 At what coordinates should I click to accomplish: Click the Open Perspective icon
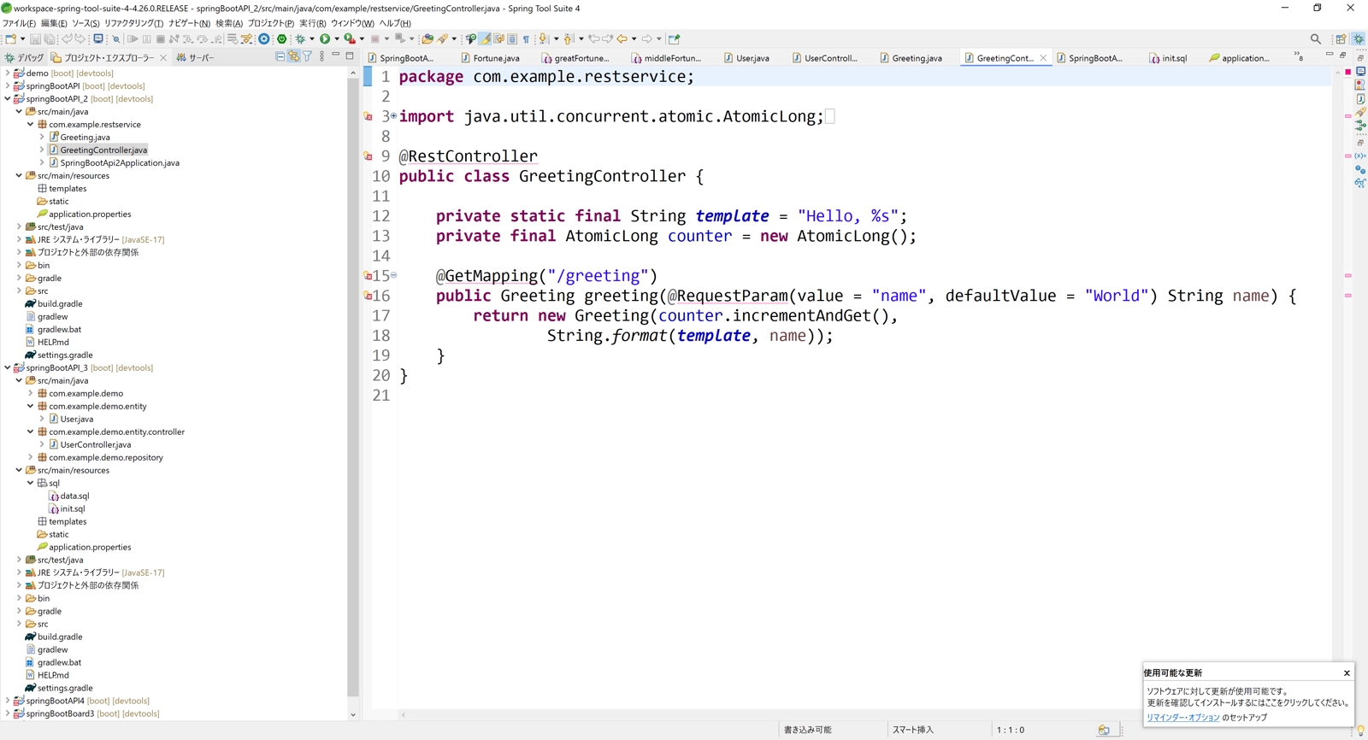(1341, 38)
